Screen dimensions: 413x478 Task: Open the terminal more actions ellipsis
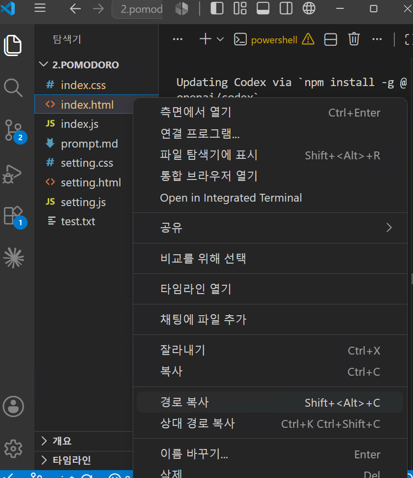point(377,39)
